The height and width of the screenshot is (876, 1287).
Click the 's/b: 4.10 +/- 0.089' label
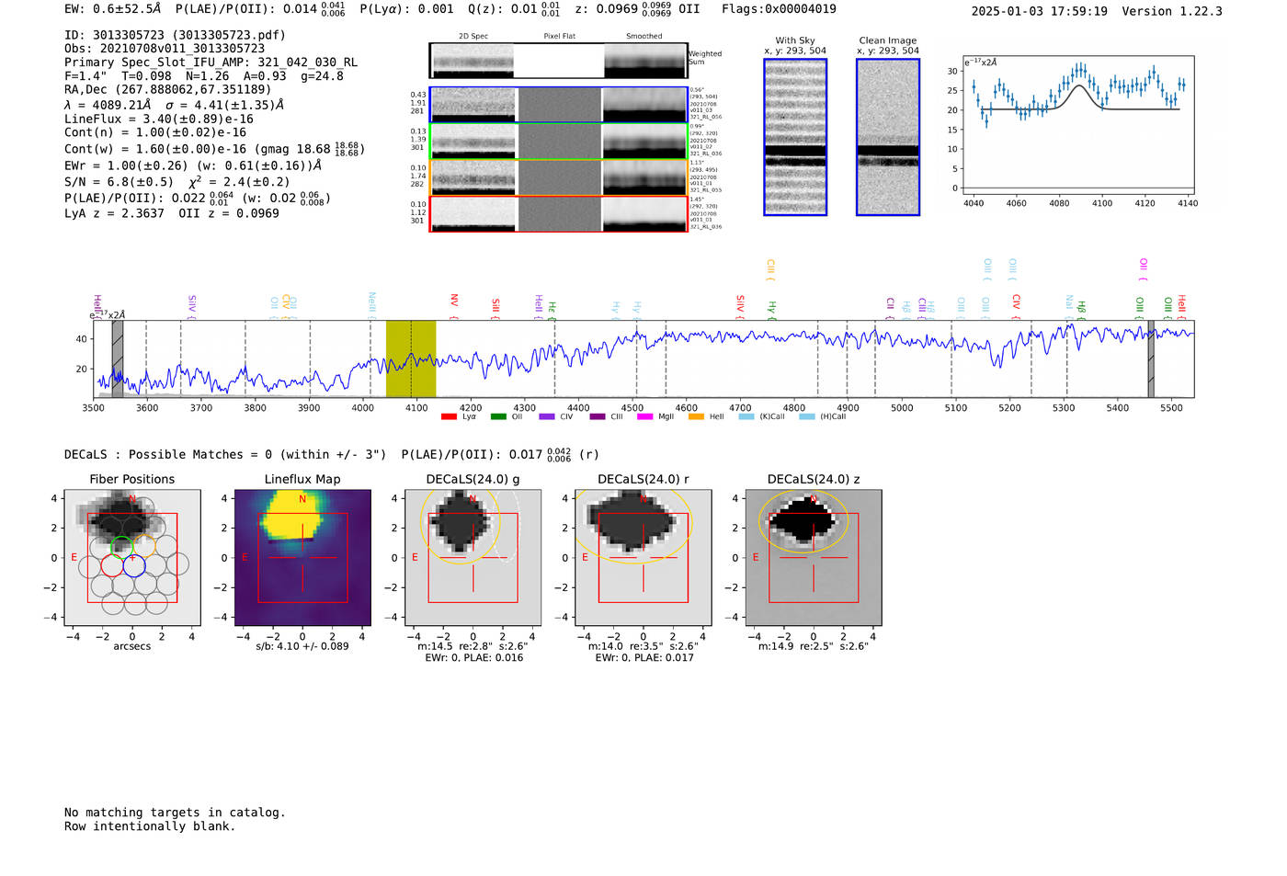(x=302, y=646)
